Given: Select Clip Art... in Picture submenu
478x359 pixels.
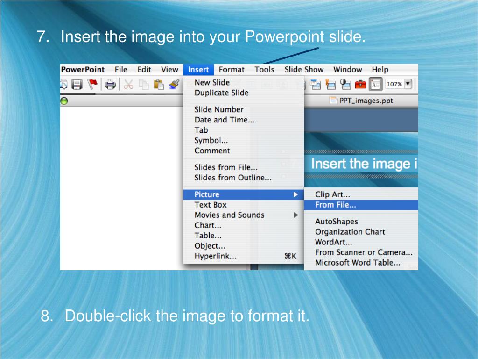Looking at the screenshot, I should (361, 194).
